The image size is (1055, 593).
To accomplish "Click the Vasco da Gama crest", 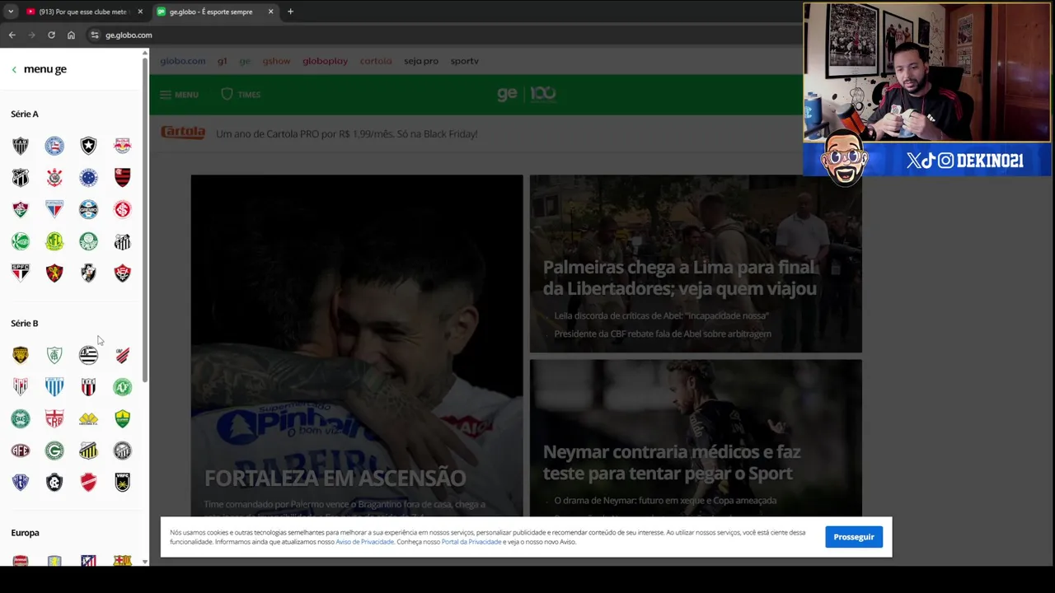I will [88, 273].
